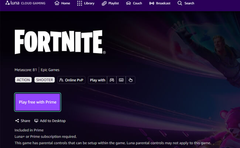
Task: Select the game controller input icon
Action: click(112, 80)
